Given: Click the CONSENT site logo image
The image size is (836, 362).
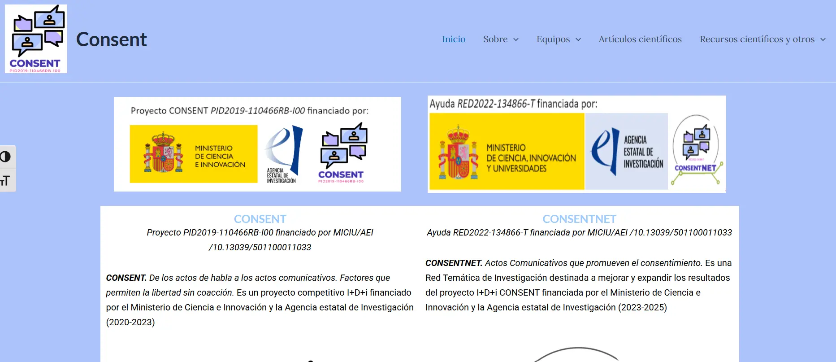Looking at the screenshot, I should [x=36, y=39].
